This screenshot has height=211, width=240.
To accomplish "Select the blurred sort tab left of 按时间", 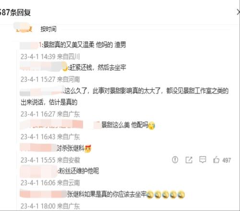I will pyautogui.click(x=24, y=28).
